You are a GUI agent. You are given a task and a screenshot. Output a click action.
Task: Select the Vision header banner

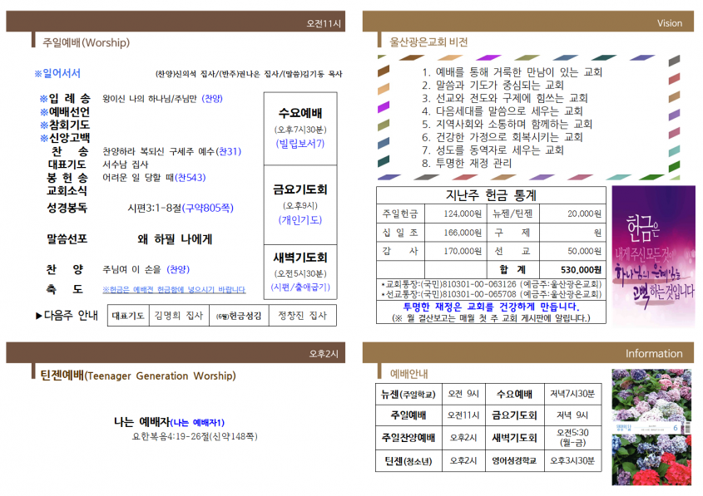click(x=527, y=22)
